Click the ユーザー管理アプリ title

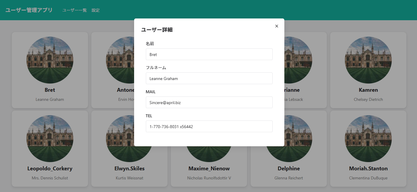[29, 10]
